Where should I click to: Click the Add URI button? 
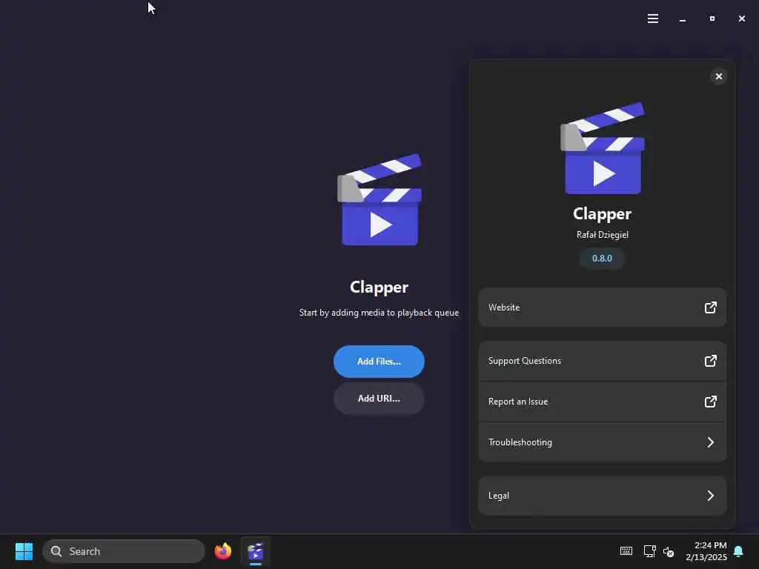pos(379,398)
